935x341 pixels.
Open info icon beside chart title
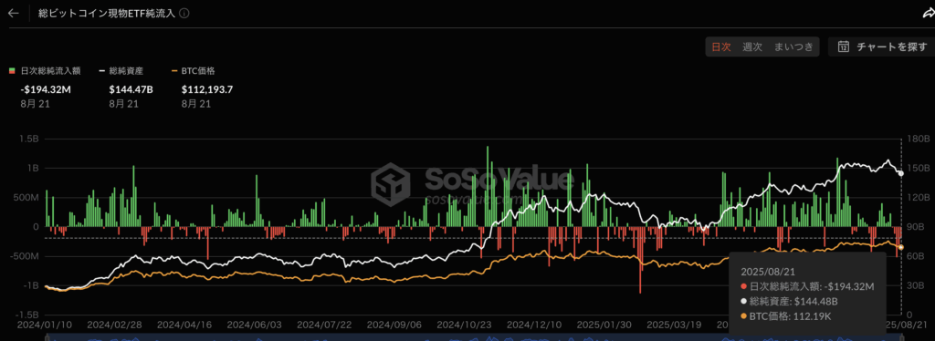(184, 13)
